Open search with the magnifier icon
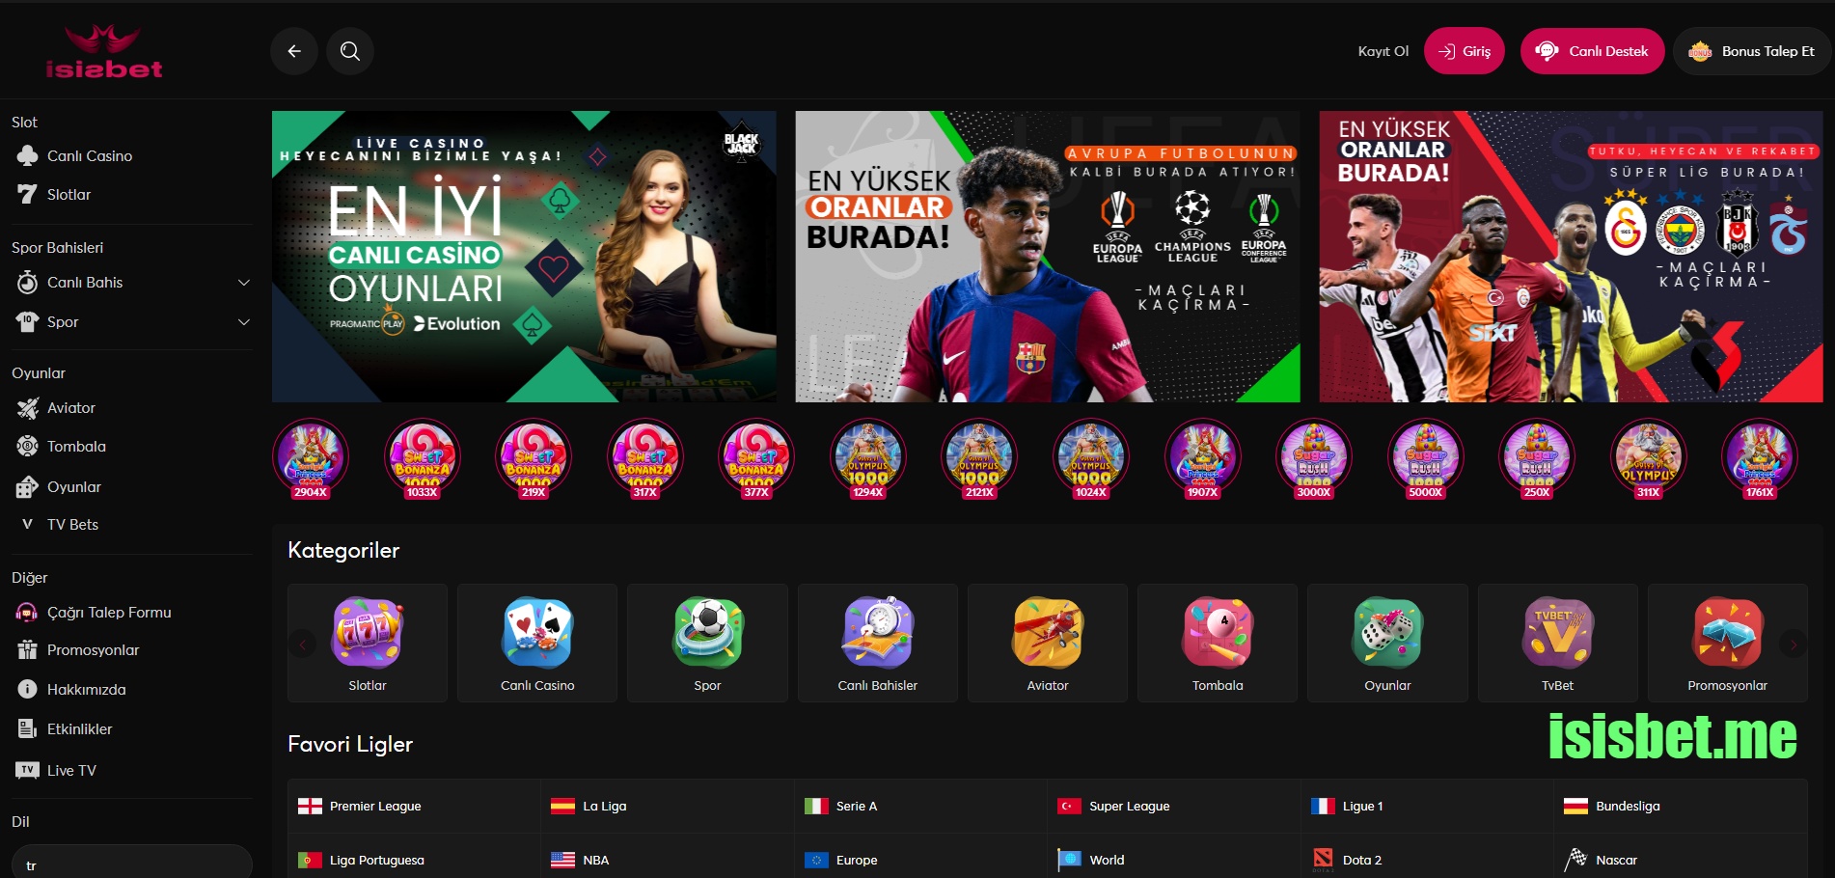This screenshot has height=878, width=1835. pos(350,51)
